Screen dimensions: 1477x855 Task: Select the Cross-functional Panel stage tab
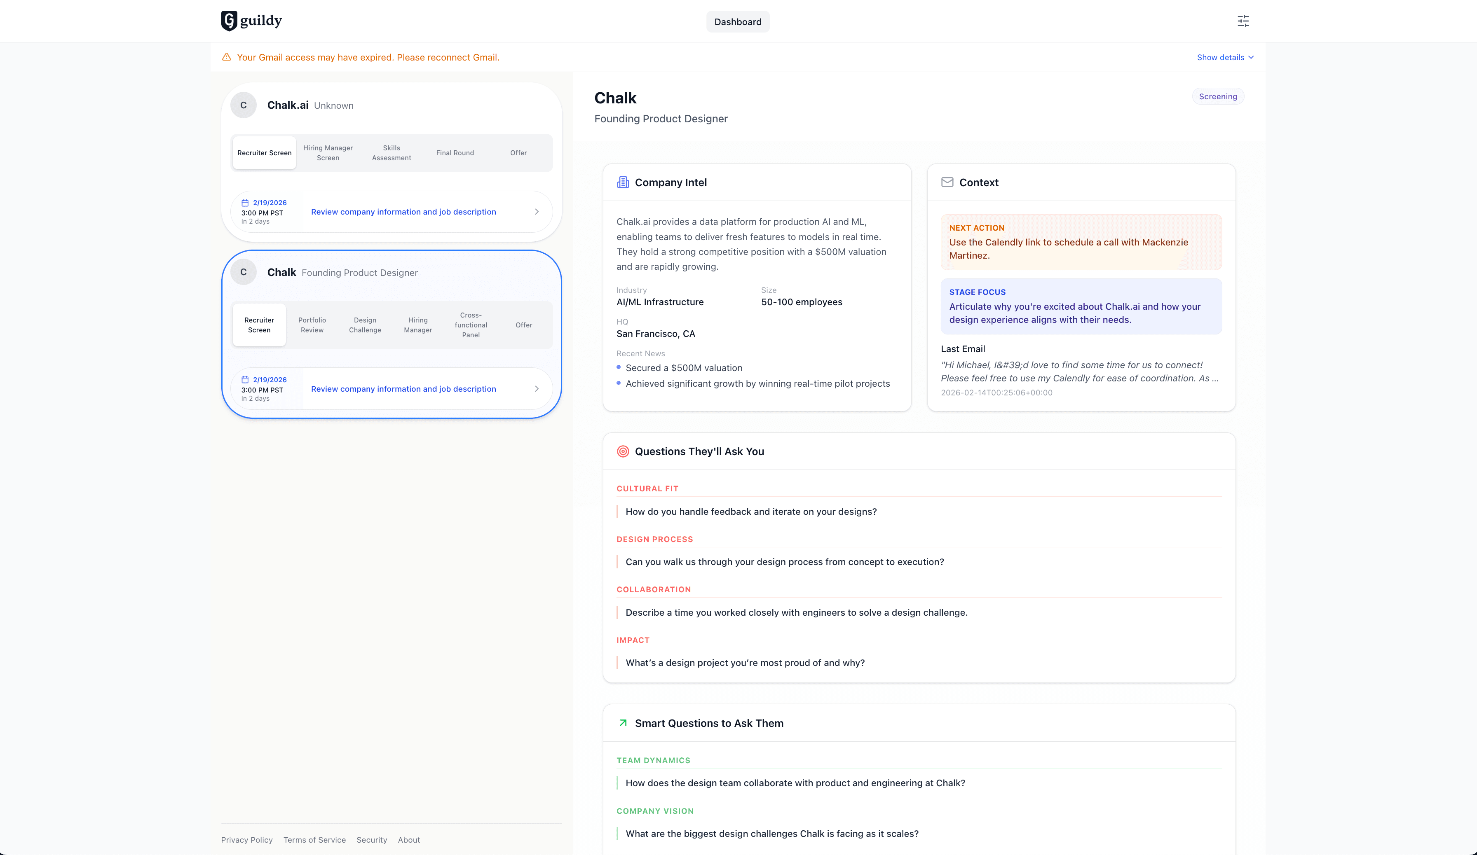pyautogui.click(x=471, y=325)
